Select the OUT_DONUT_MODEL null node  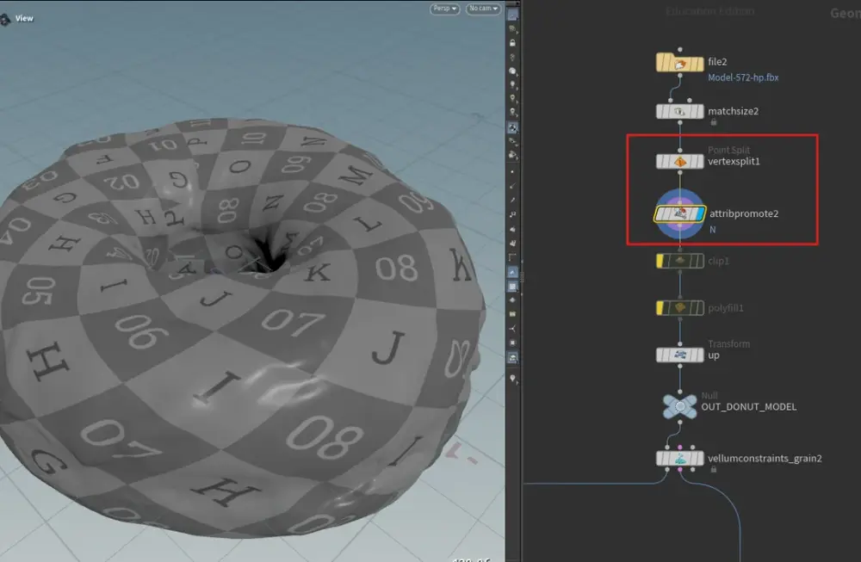point(680,405)
